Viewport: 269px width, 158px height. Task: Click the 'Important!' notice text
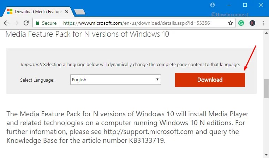tap(31, 65)
